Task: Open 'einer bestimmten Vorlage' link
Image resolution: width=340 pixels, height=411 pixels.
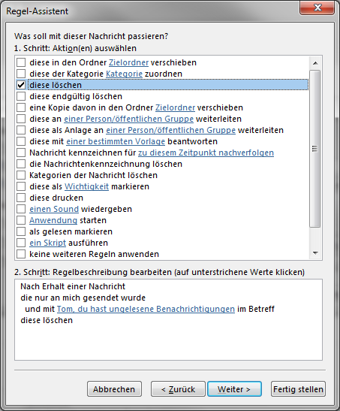Action: [x=116, y=141]
